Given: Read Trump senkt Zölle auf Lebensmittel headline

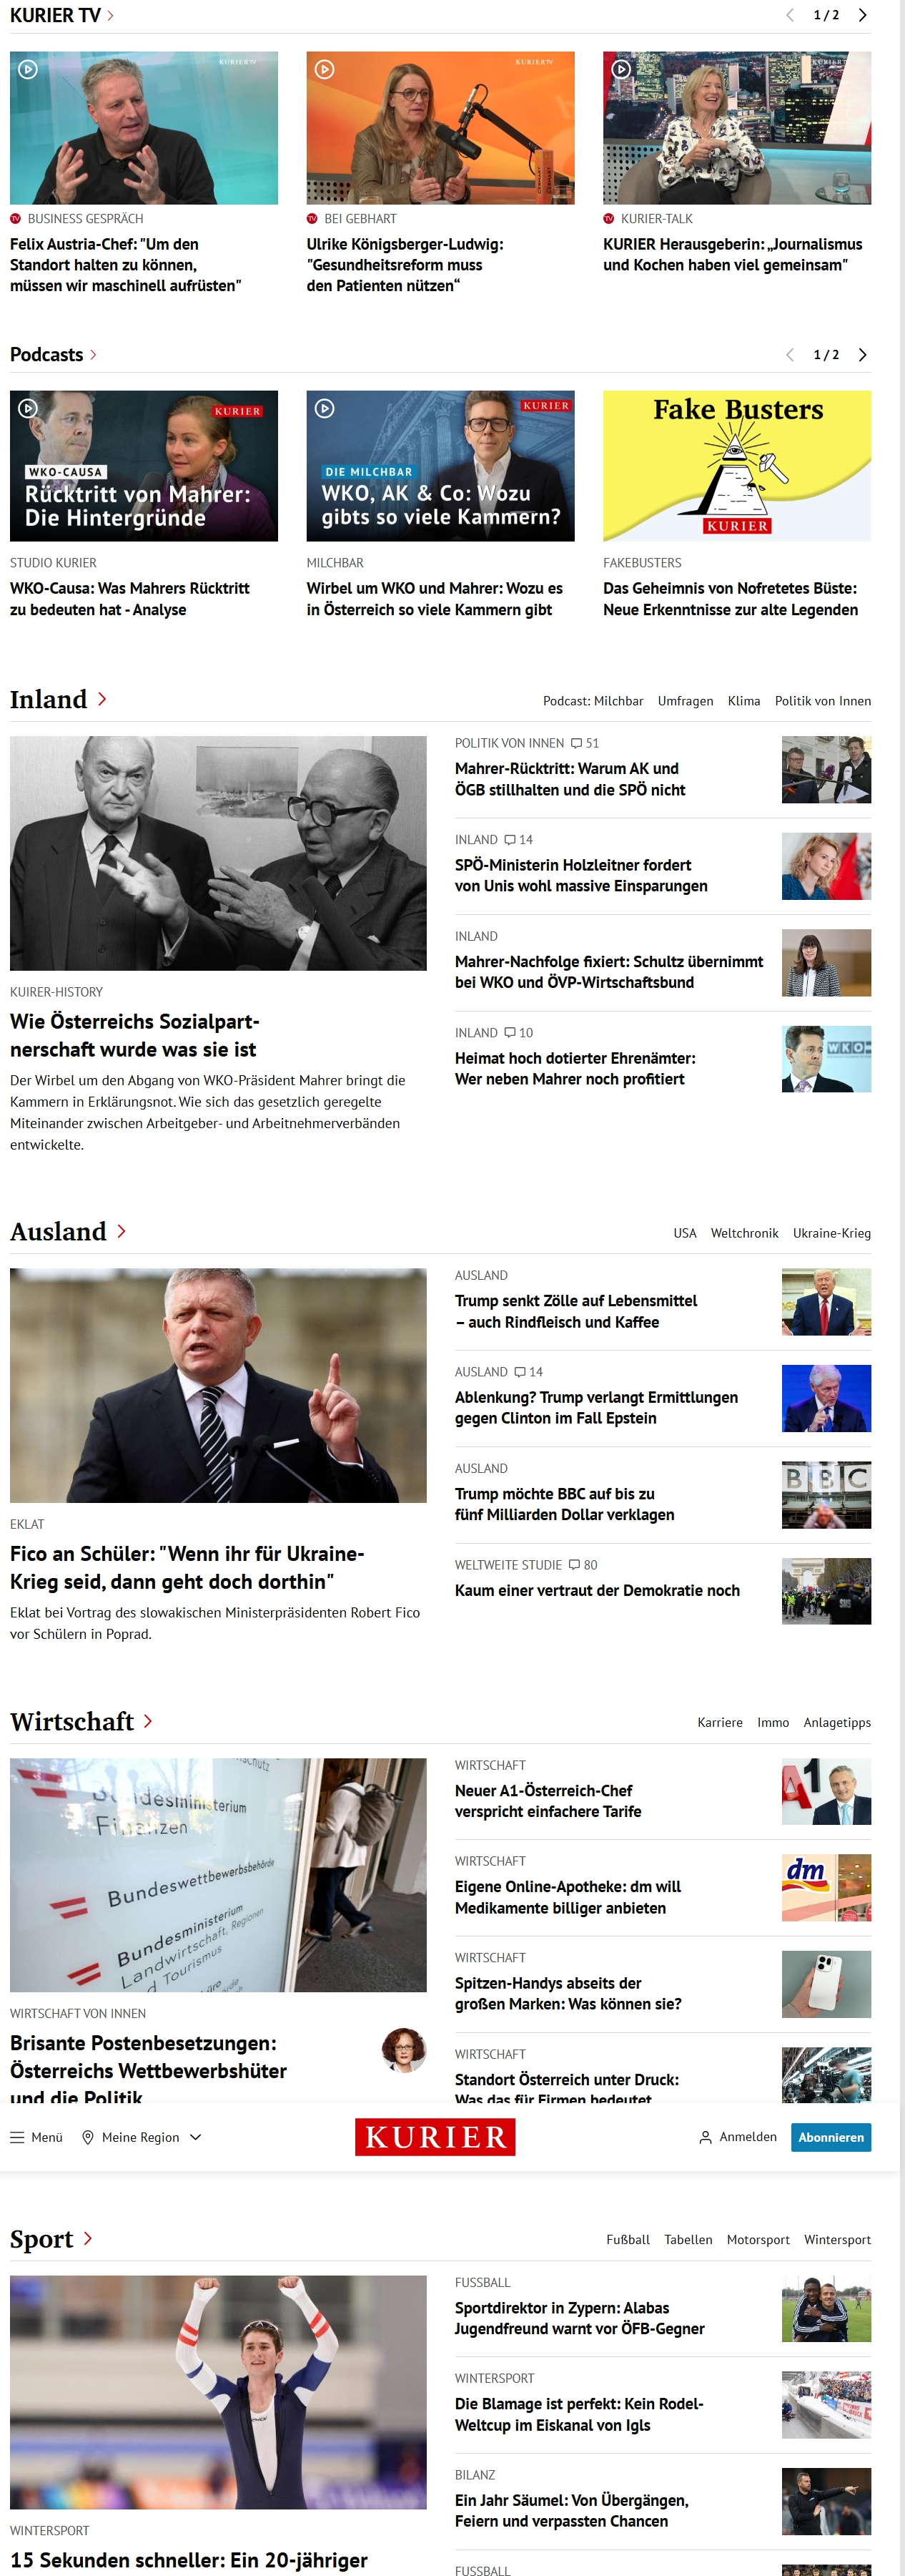Looking at the screenshot, I should click(575, 1311).
